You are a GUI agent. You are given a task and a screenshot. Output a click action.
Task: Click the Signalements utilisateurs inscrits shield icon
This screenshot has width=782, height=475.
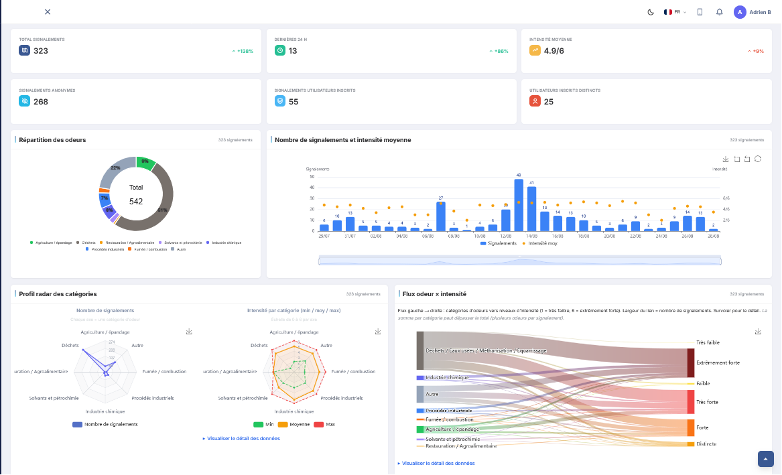[280, 101]
